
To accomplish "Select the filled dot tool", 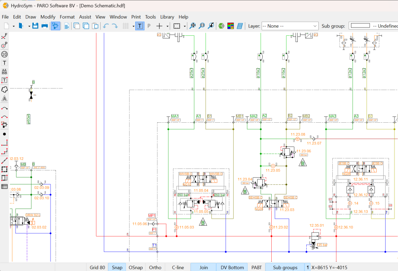I will coord(4,134).
